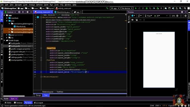This screenshot has height=107, width=190.
Task: Click the Debug app bug icon
Action: click(147, 8)
